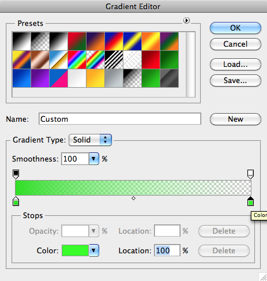
Task: Click the Delete button beside the Color location
Action: [224, 250]
